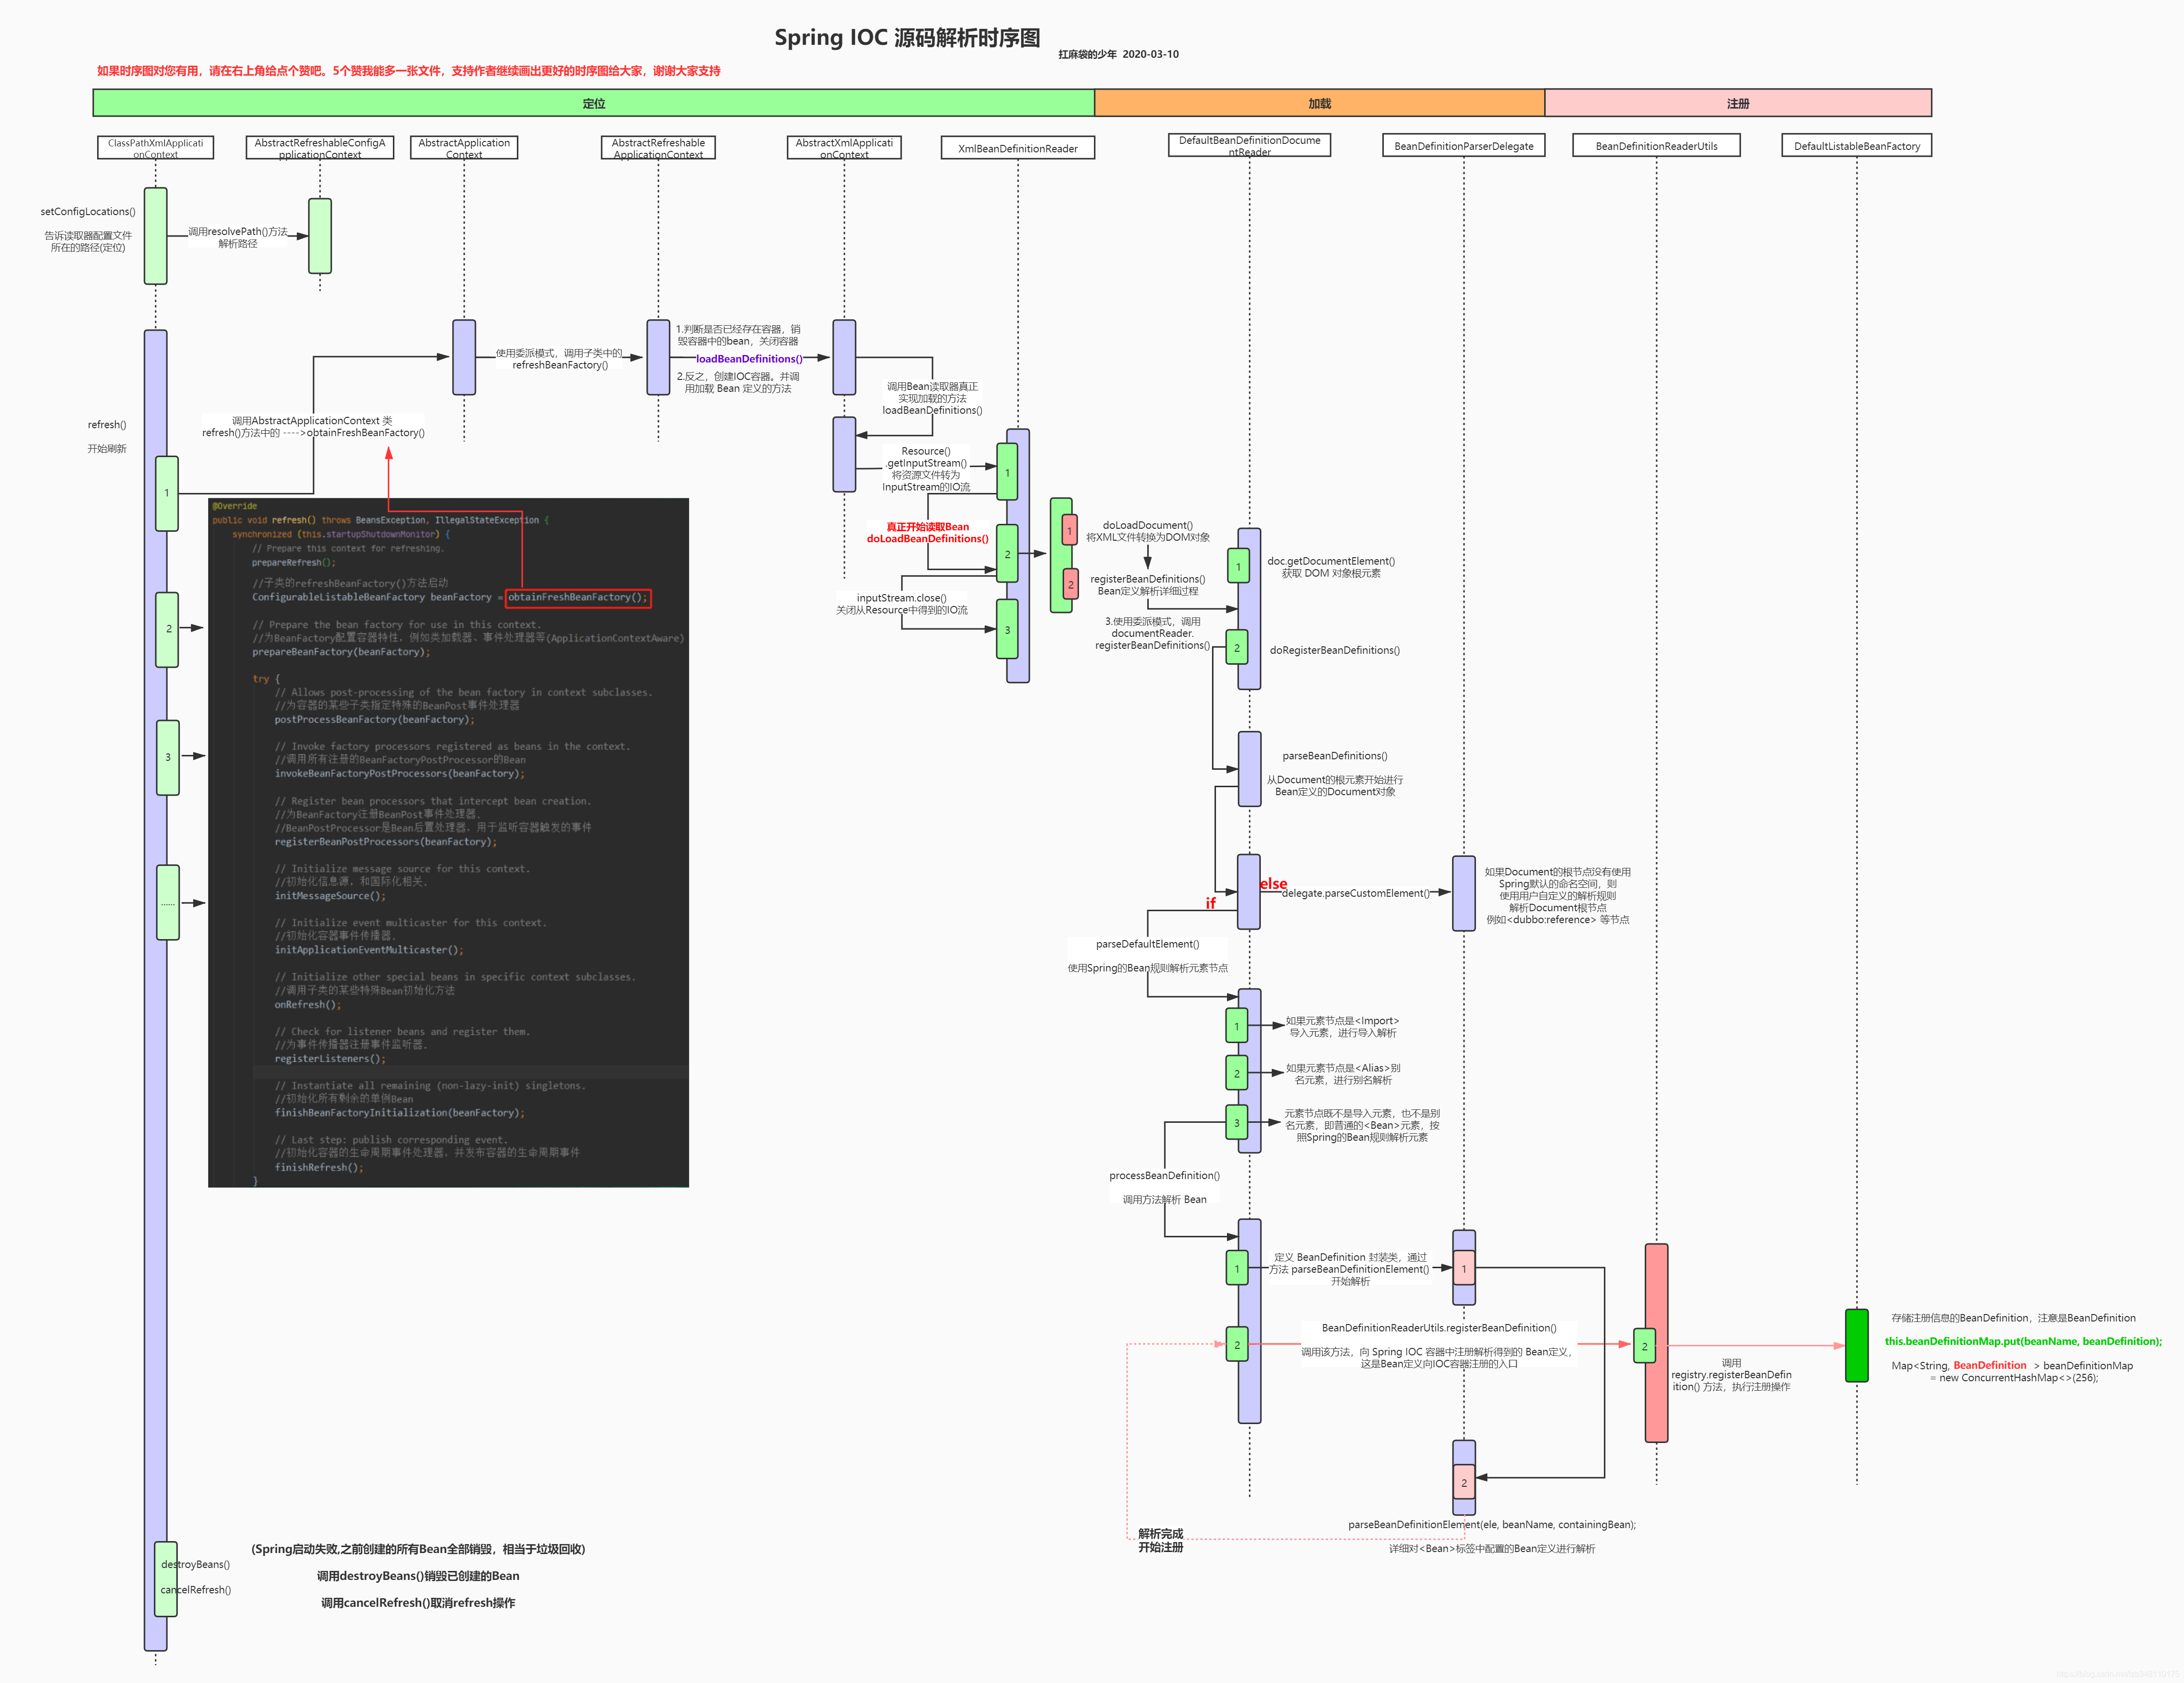Click the 'parseBeanDefinitions()' label

coord(1335,756)
